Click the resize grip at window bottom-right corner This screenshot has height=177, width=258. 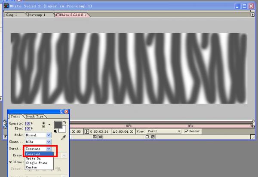coord(252,137)
